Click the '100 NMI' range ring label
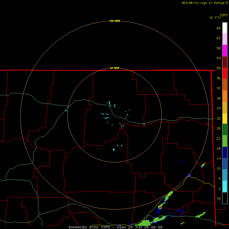Image resolution: width=229 pixels, height=229 pixels. (114, 21)
